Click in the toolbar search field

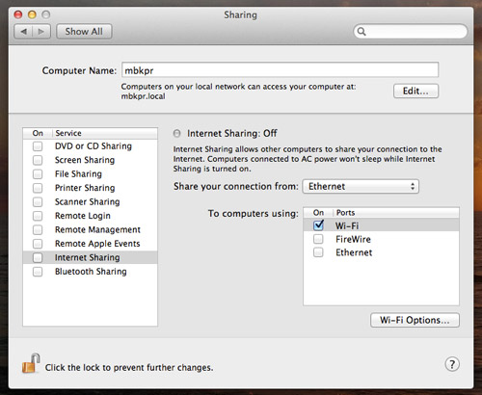pyautogui.click(x=411, y=32)
